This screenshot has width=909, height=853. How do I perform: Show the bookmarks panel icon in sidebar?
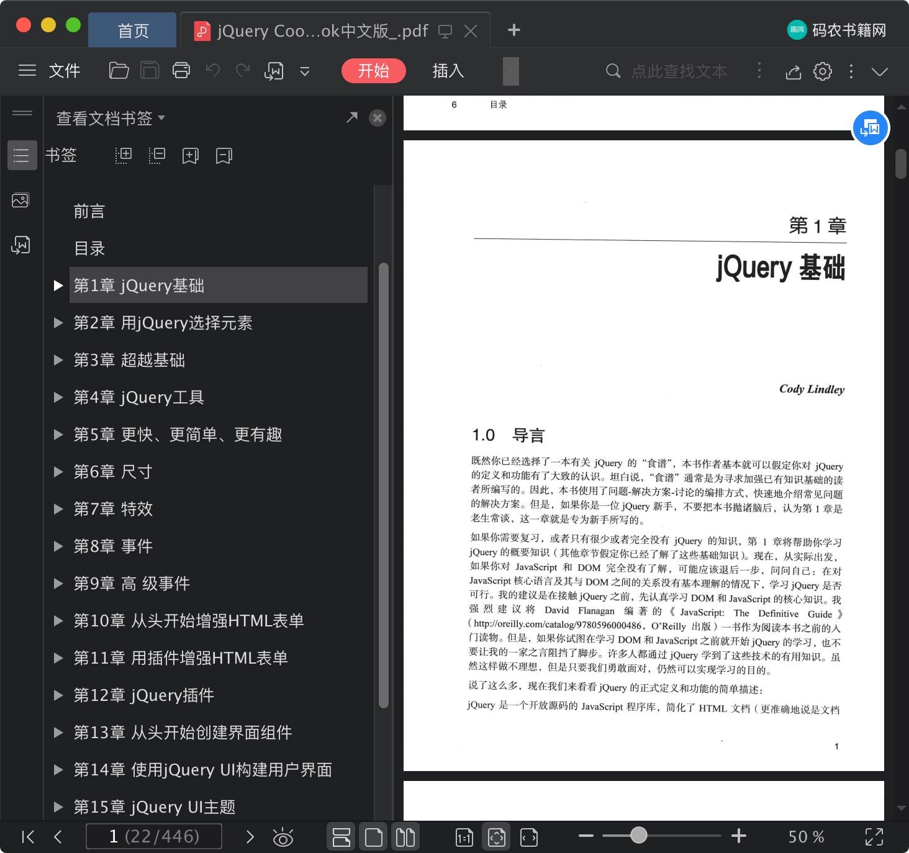pos(21,155)
